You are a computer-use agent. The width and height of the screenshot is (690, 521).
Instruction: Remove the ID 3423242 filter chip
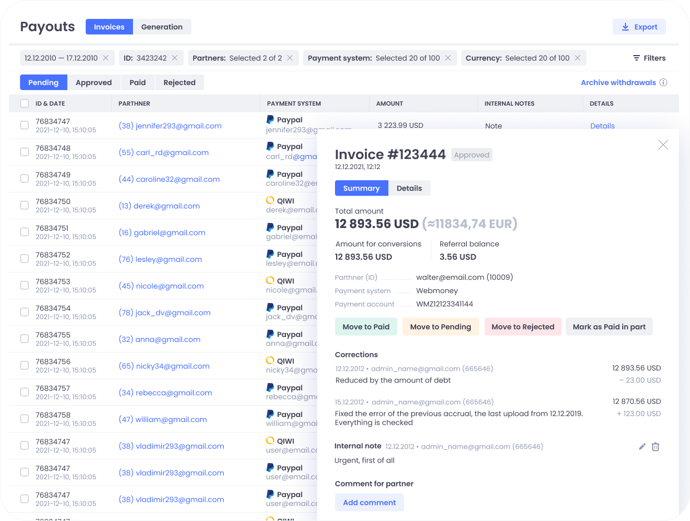(175, 58)
